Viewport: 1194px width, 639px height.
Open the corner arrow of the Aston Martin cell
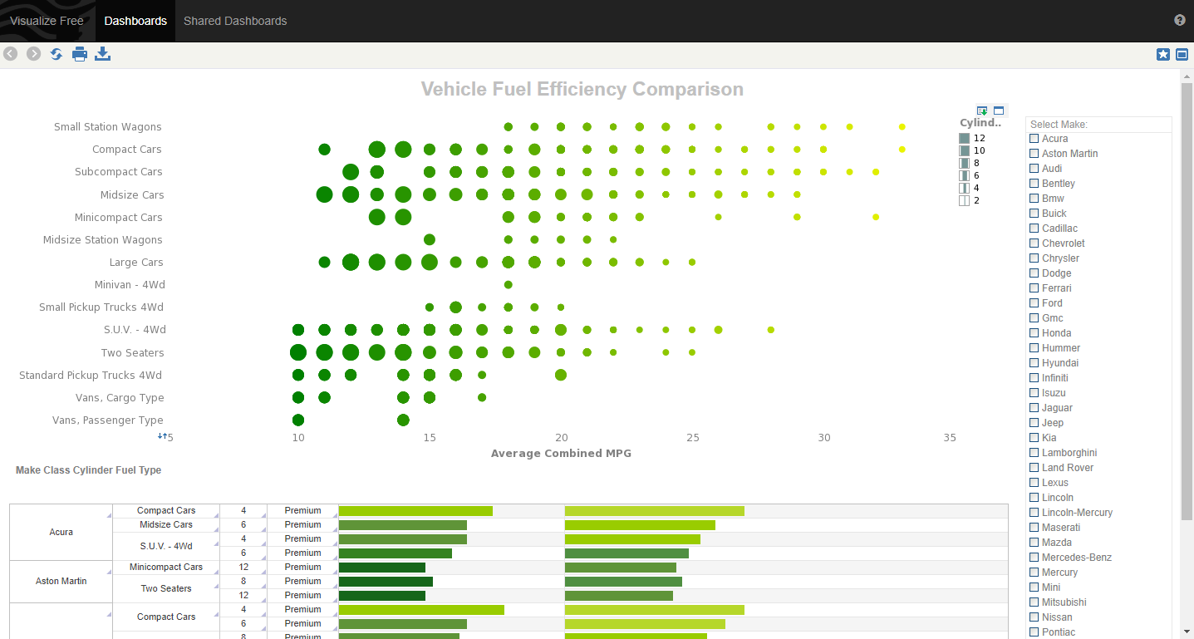pos(109,573)
